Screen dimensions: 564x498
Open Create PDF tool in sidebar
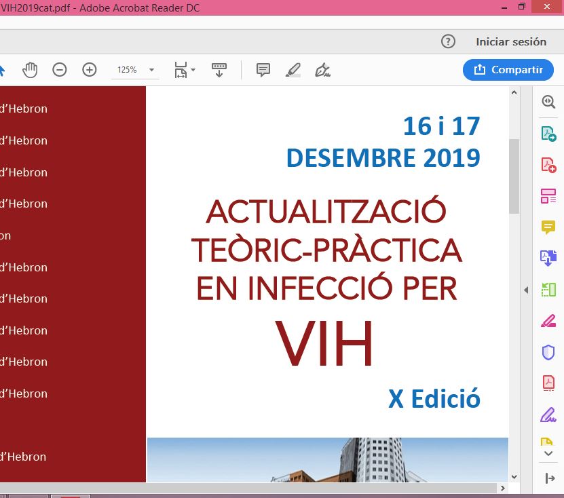(x=548, y=165)
